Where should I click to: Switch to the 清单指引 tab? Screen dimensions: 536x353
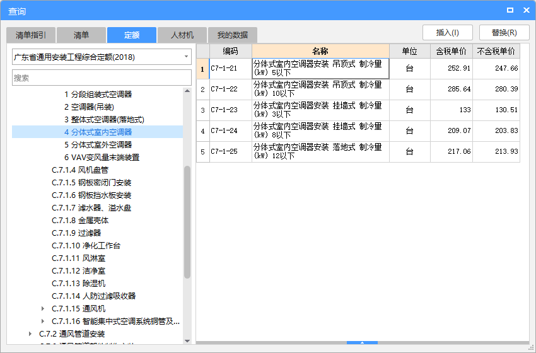[x=31, y=35]
